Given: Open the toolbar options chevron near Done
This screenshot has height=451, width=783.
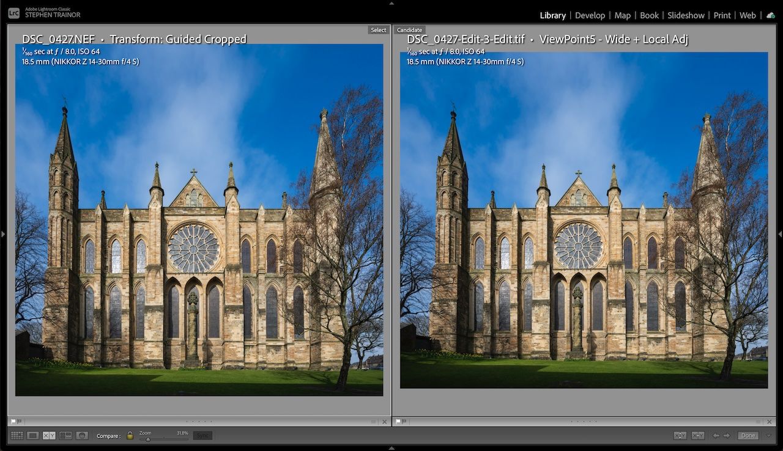Looking at the screenshot, I should [x=768, y=436].
